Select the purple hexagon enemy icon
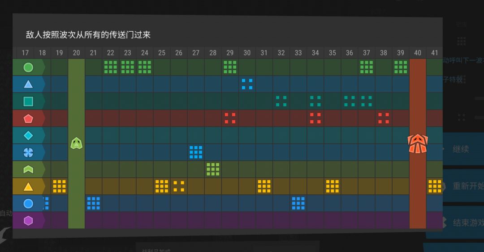Screen dimensions: 484x252 (28, 220)
